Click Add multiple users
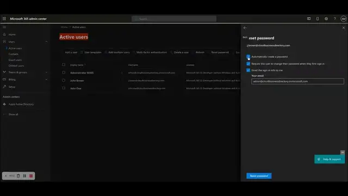Screen dimensions: 348x196 [119, 52]
